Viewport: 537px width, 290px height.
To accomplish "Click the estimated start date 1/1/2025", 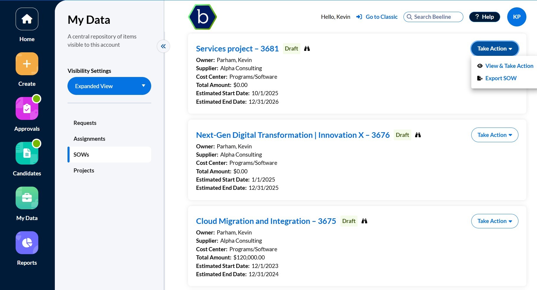I will click(x=263, y=180).
